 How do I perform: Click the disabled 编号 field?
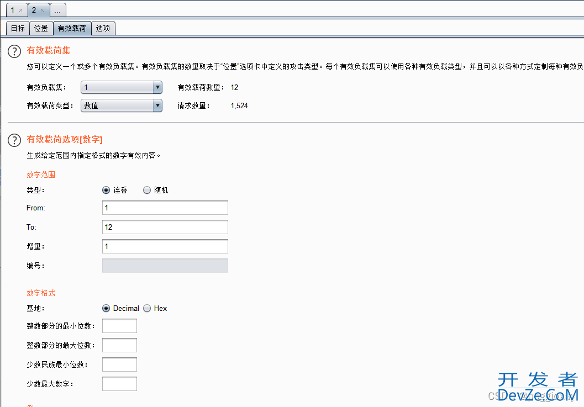[x=165, y=266]
